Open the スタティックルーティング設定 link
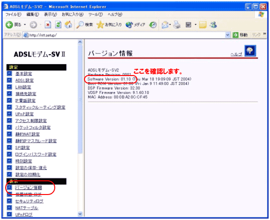The image size is (270, 220). (x=40, y=107)
